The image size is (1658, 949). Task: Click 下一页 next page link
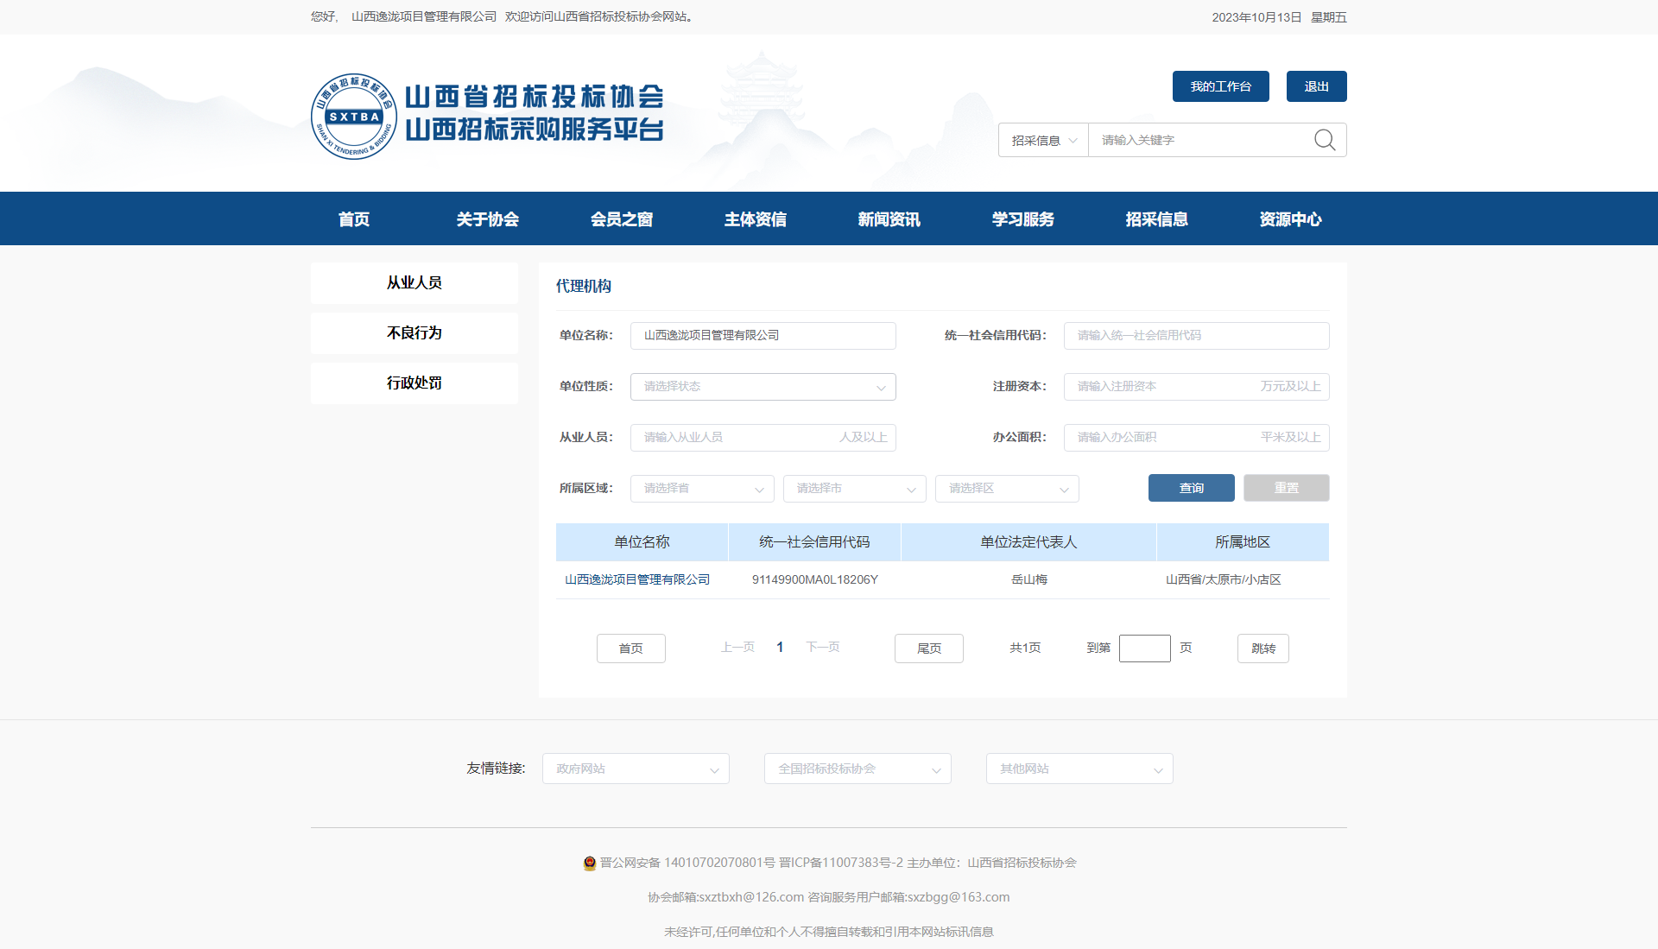pyautogui.click(x=823, y=648)
